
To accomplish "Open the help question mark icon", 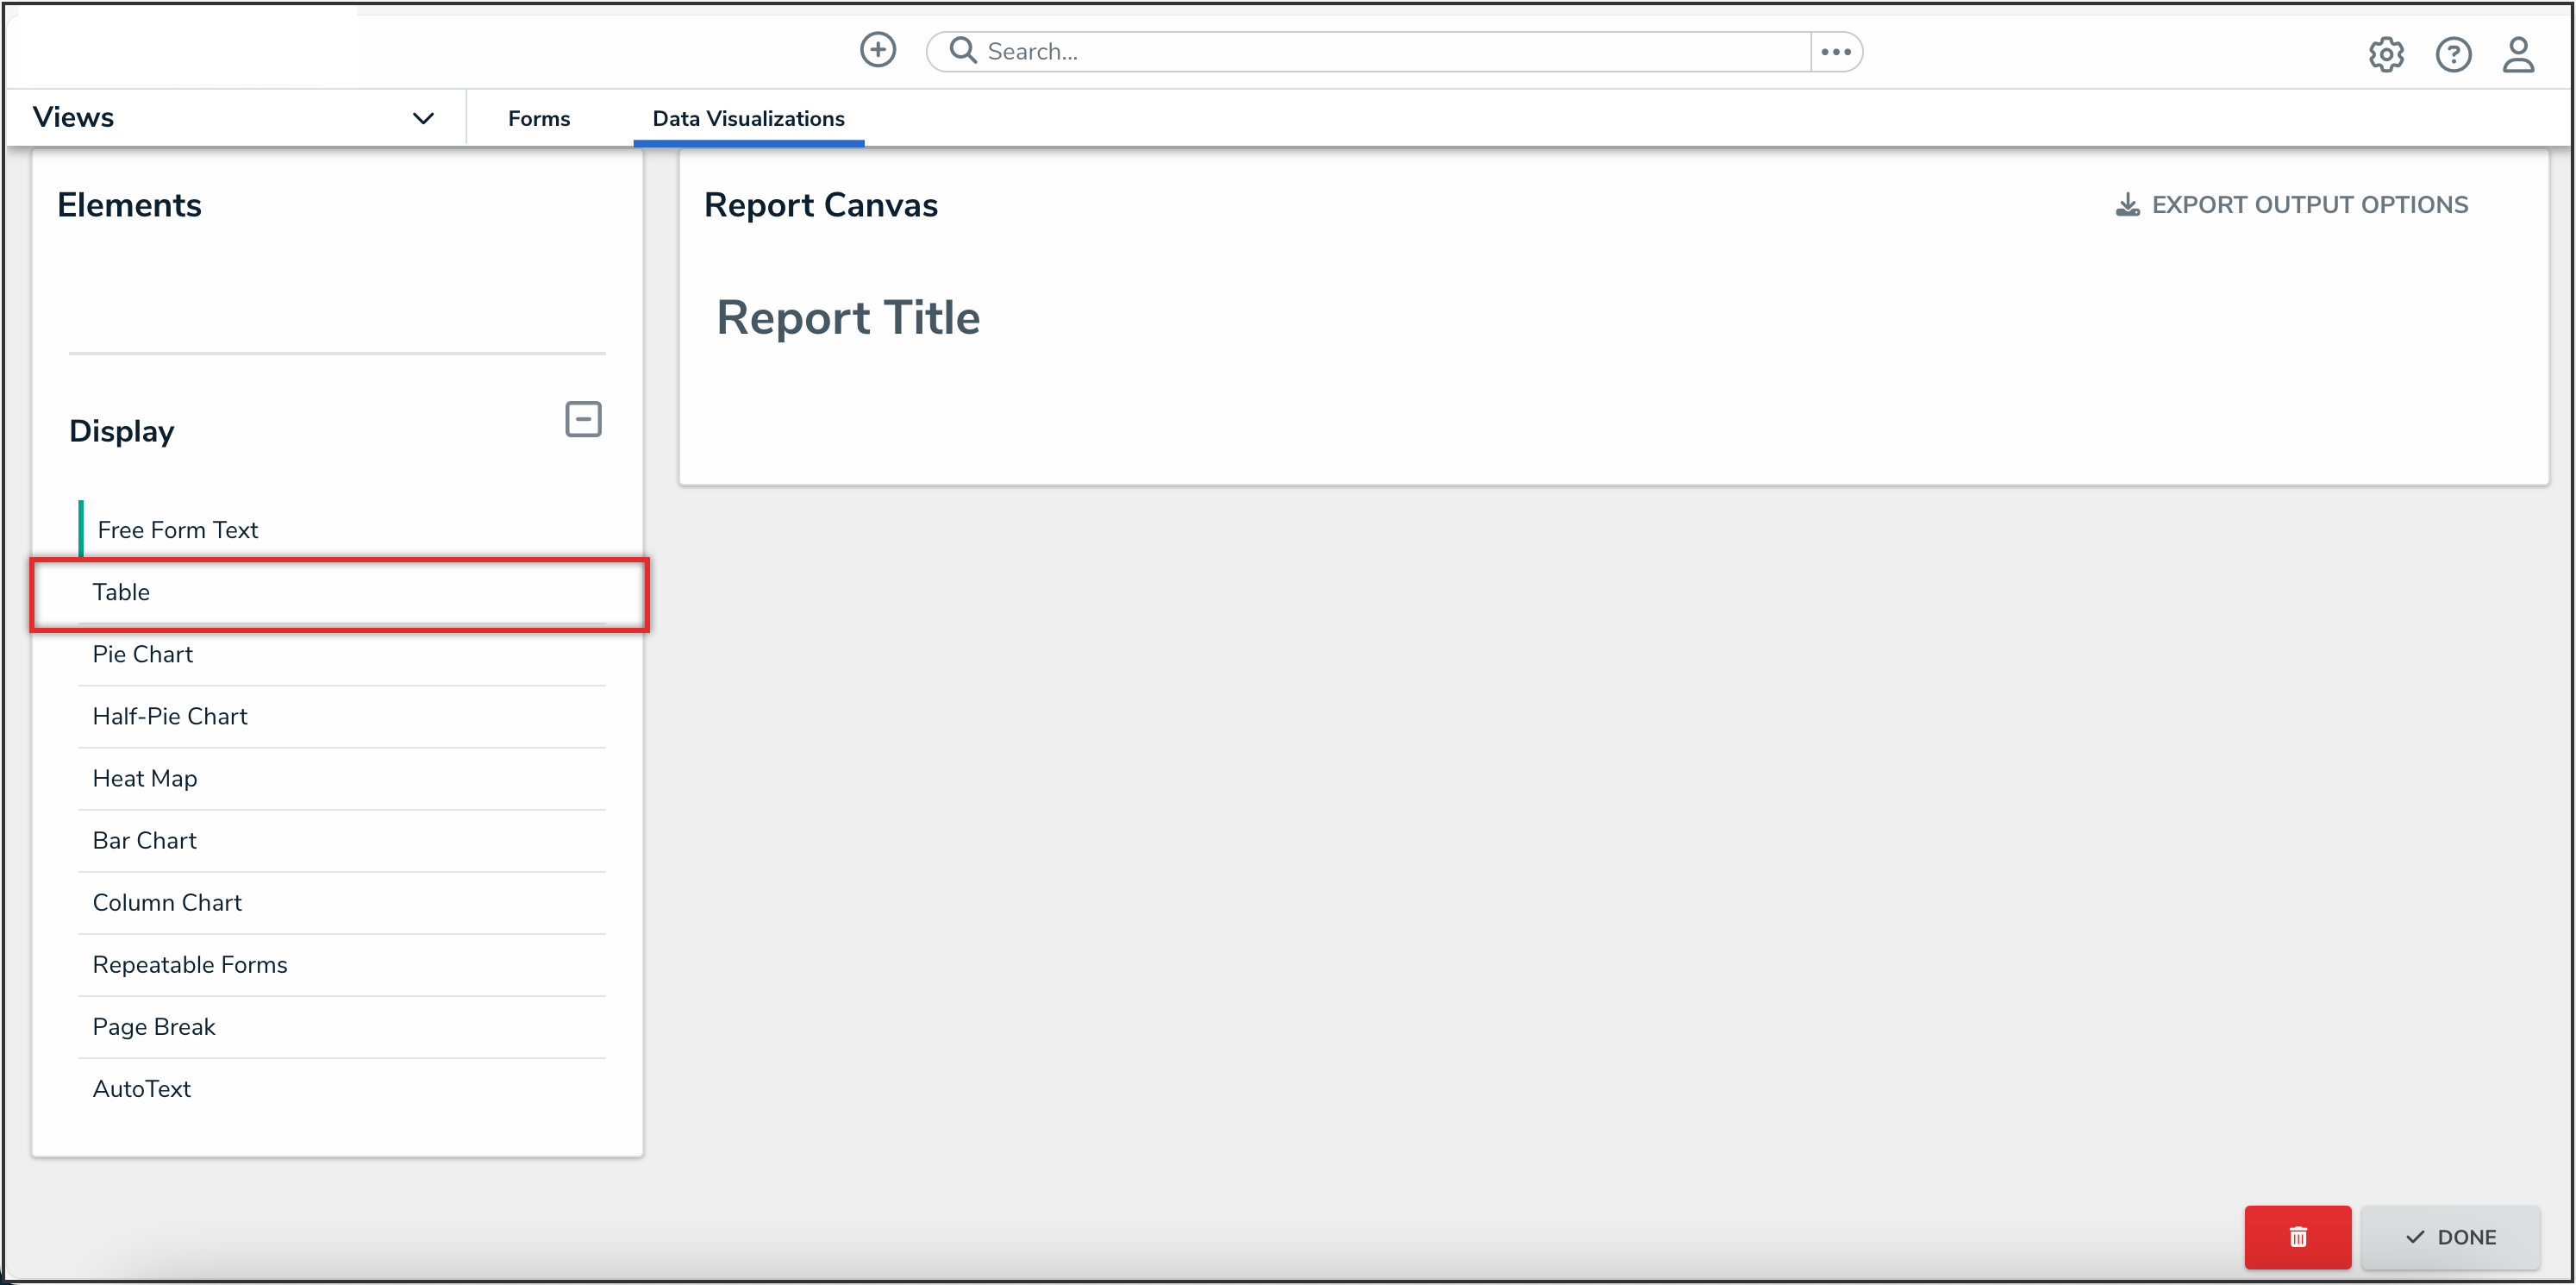I will point(2452,54).
